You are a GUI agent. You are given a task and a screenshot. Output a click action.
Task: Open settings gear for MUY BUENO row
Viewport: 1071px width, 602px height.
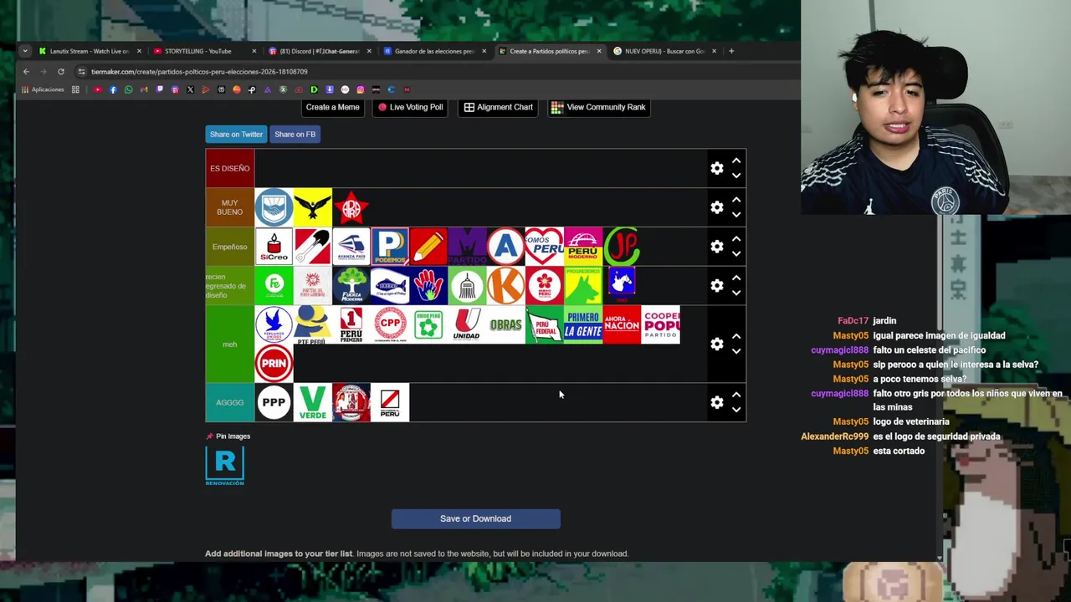717,207
